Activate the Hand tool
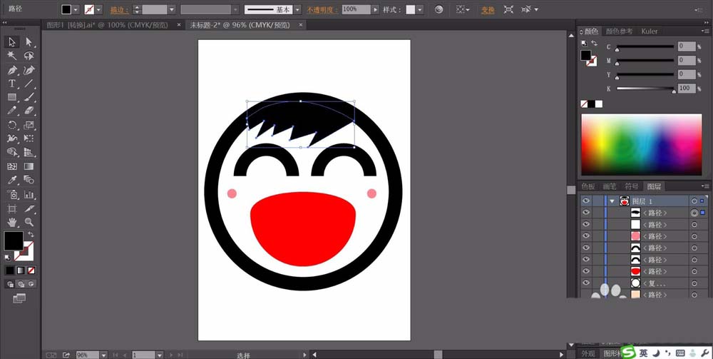This screenshot has width=713, height=359. pos(12,222)
